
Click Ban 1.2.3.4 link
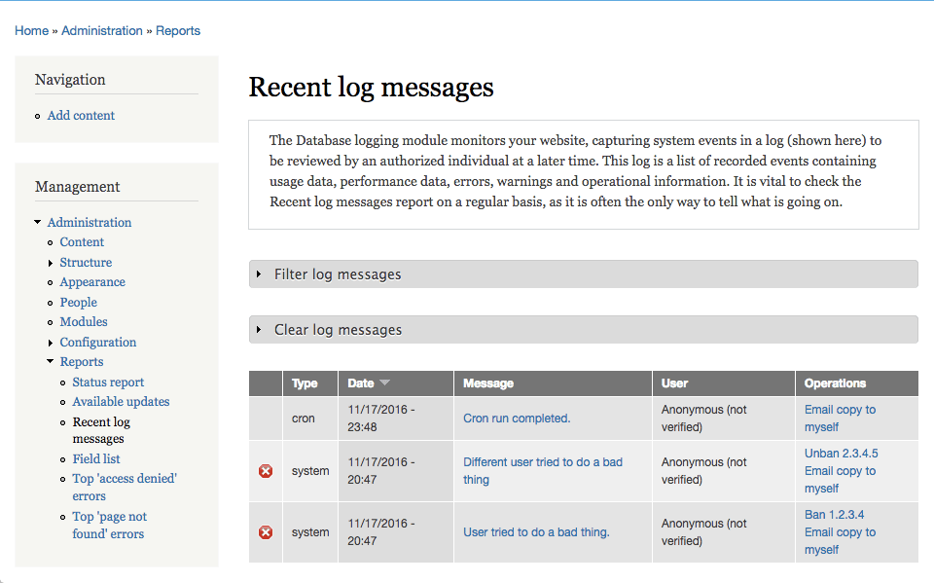point(834,515)
